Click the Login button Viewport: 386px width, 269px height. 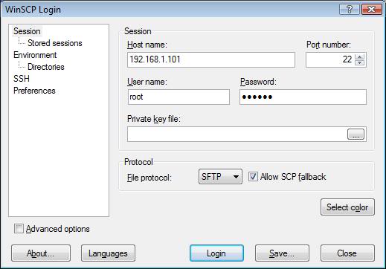[x=216, y=253]
